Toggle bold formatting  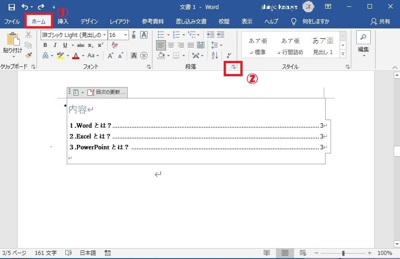[45, 45]
